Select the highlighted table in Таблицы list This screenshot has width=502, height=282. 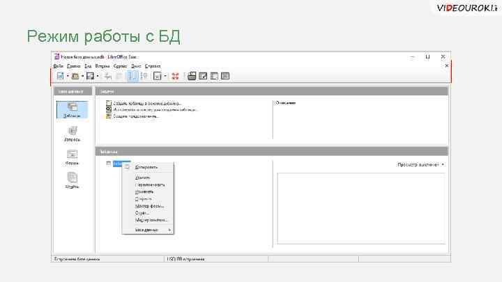click(x=121, y=164)
